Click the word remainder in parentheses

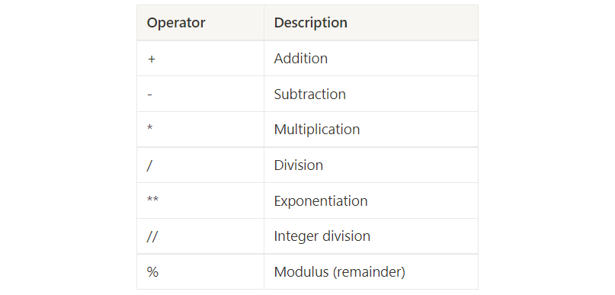pos(369,272)
